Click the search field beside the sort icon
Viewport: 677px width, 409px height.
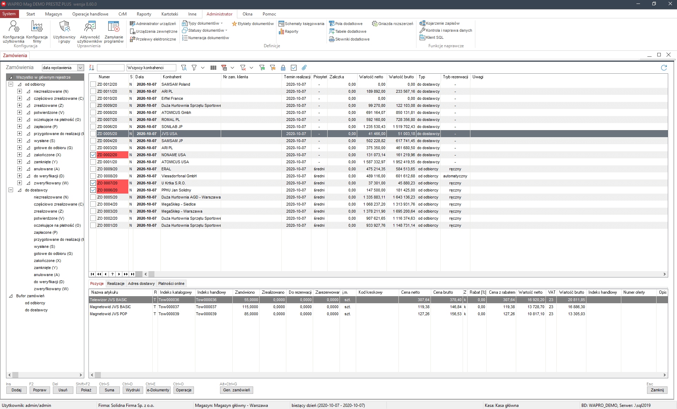pyautogui.click(x=110, y=68)
